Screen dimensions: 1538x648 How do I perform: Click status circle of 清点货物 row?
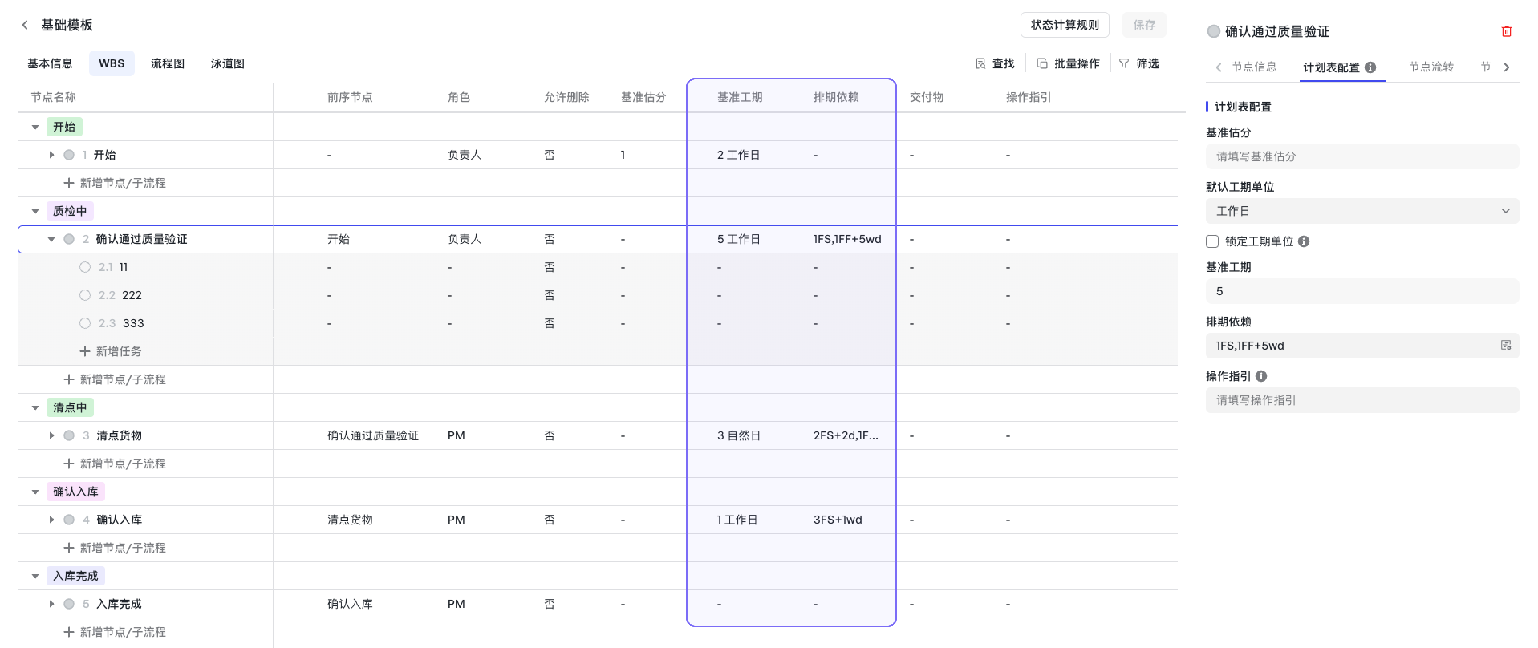(69, 435)
